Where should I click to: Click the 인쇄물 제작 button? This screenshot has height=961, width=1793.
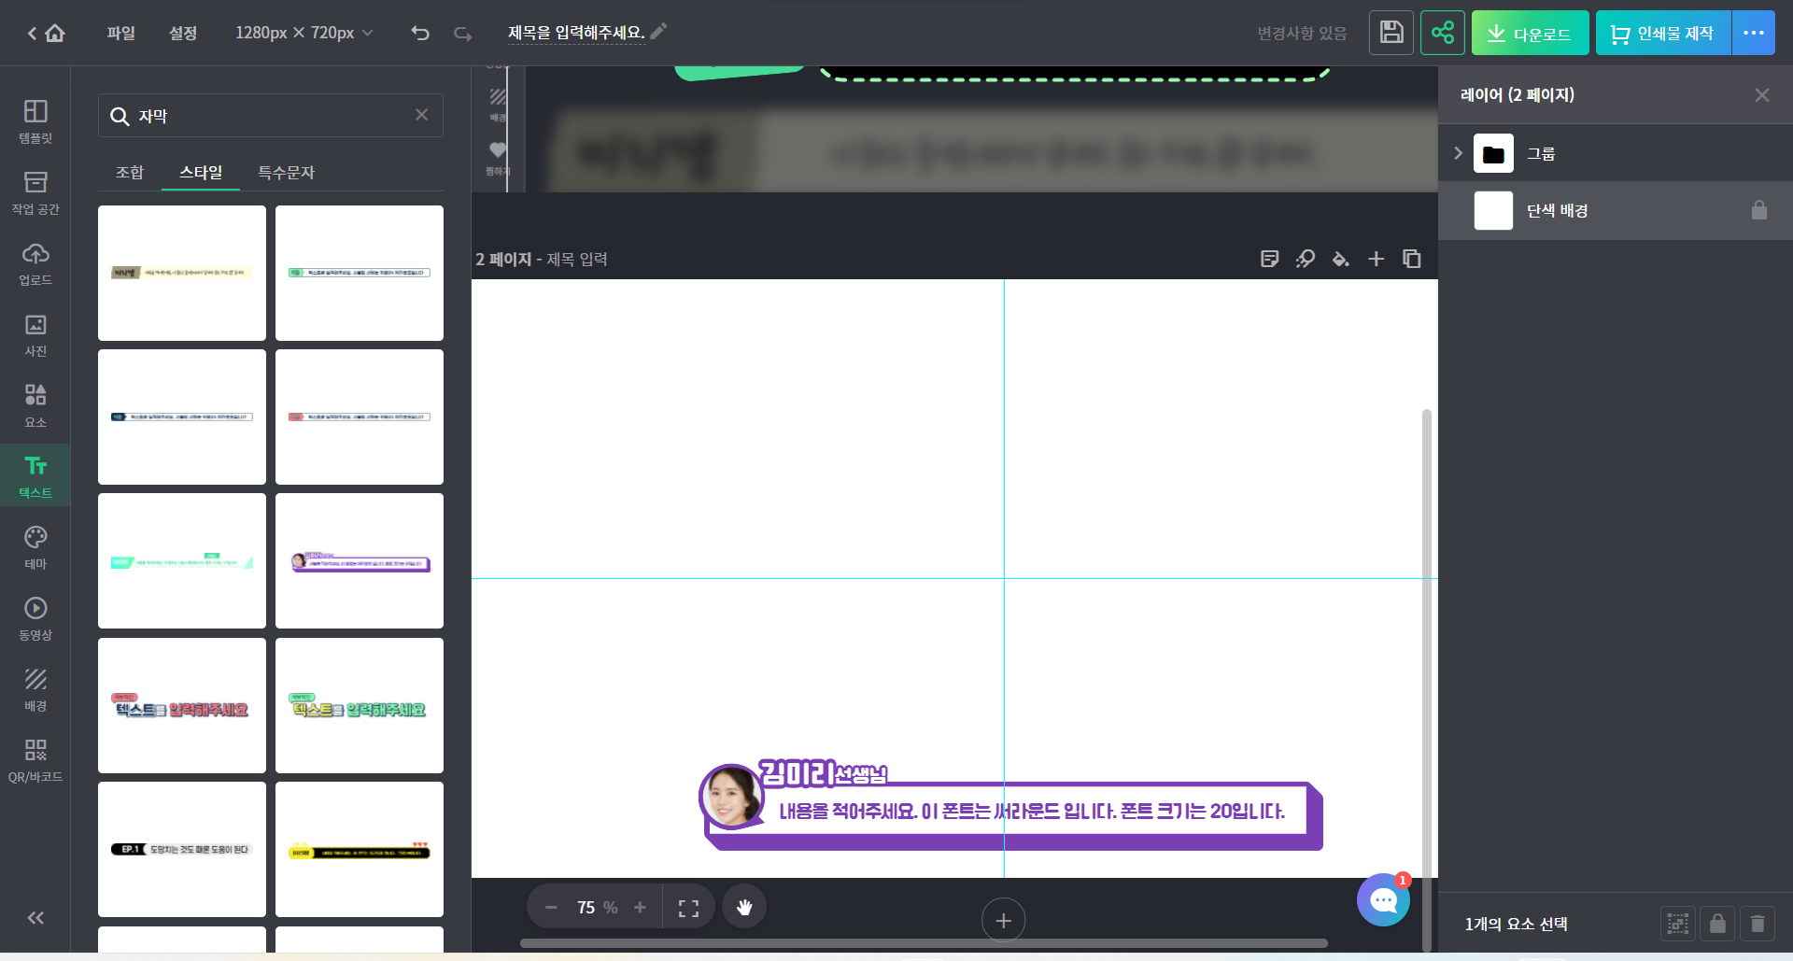coord(1663,33)
